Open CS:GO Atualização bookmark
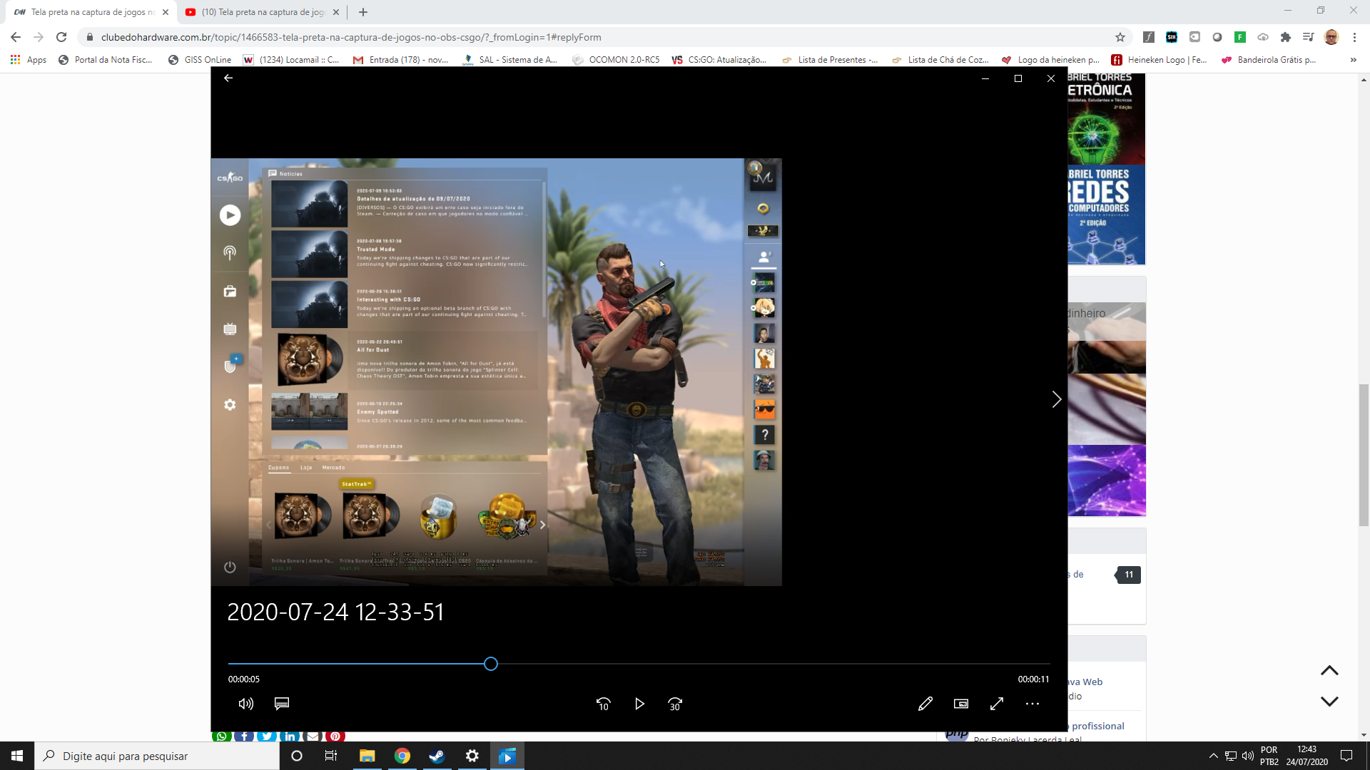 click(720, 60)
